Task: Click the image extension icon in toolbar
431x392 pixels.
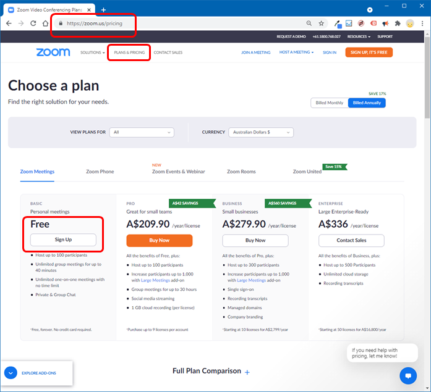Action: coord(349,23)
